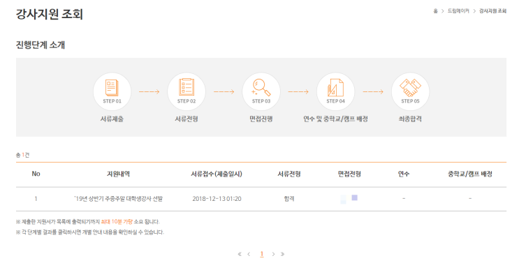Click the dash in the 연수 column
Viewport: 519px width, 270px height.
tap(404, 199)
